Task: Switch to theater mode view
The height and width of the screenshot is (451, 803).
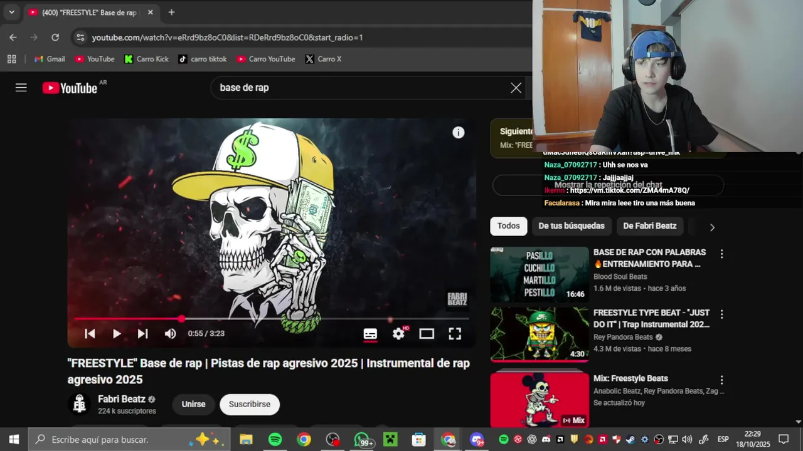Action: tap(427, 333)
